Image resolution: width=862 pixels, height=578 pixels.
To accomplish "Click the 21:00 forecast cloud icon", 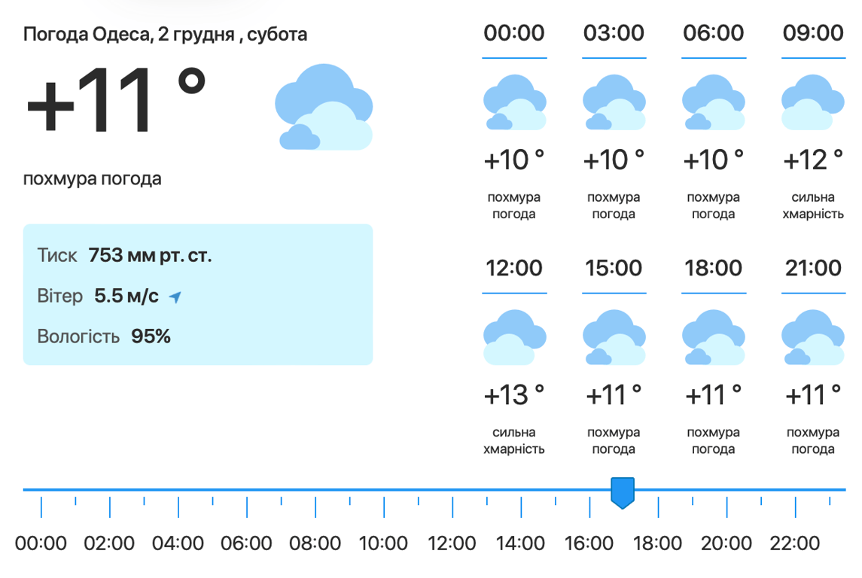I will coord(812,338).
